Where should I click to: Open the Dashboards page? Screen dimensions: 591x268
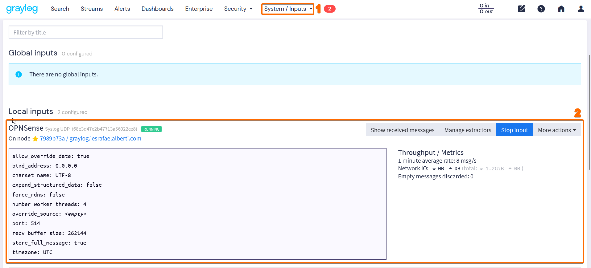pos(157,9)
